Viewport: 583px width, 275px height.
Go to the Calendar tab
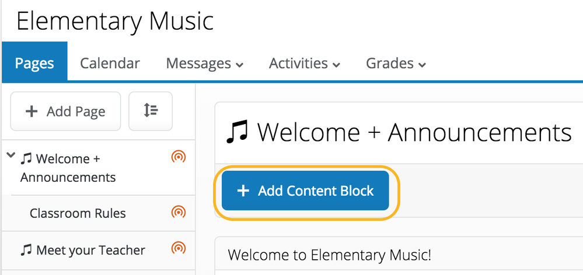click(x=110, y=63)
